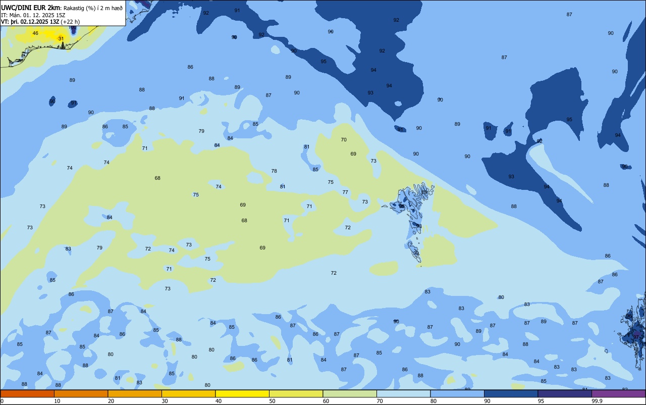Viewport: 646px width, 405px height.
Task: Select the navy 95–99.9 legend swatch
Action: [x=565, y=393]
